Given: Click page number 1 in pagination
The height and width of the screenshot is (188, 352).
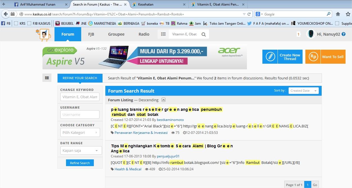Looking at the screenshot, I should (x=308, y=185).
